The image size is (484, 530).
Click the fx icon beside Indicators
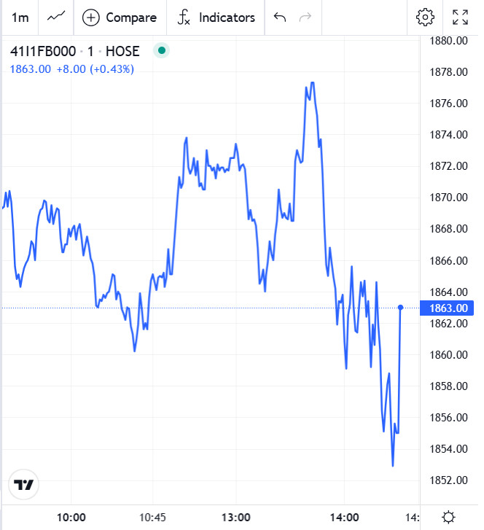click(184, 17)
